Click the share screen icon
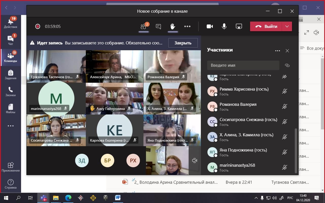325x203 pixels. click(x=239, y=26)
